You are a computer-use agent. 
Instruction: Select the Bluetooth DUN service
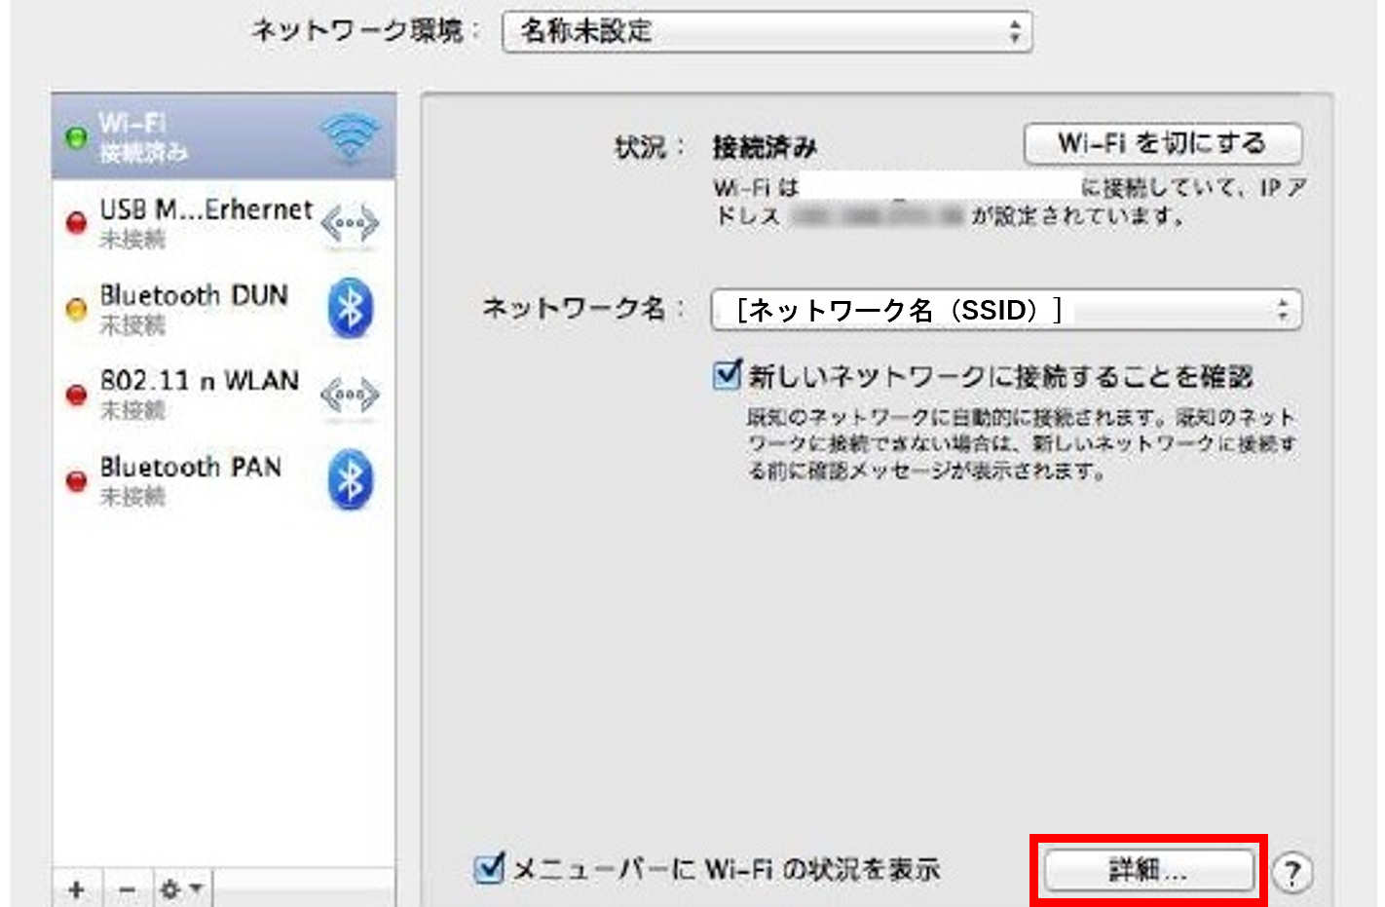pyautogui.click(x=224, y=309)
